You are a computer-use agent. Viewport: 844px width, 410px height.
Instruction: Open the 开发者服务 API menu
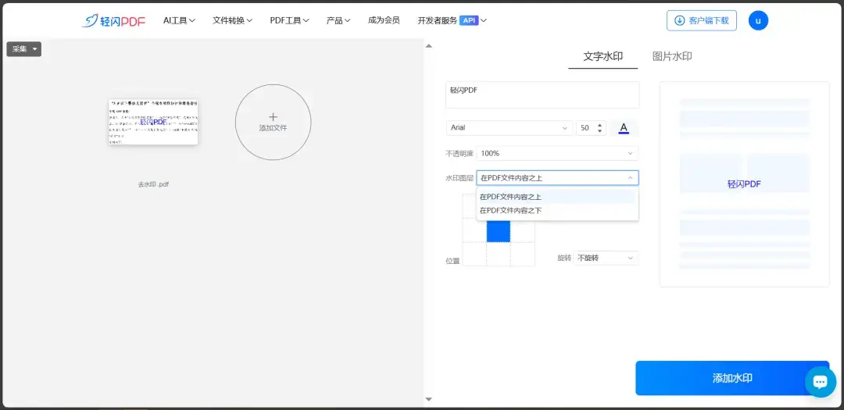[452, 20]
